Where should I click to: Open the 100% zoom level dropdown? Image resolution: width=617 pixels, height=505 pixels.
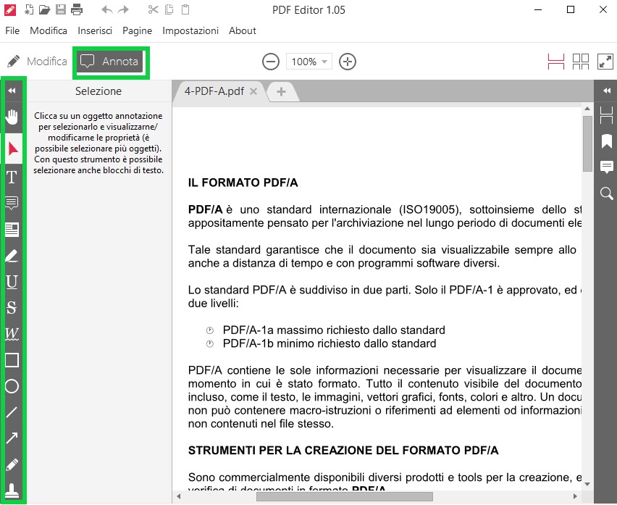(x=309, y=62)
